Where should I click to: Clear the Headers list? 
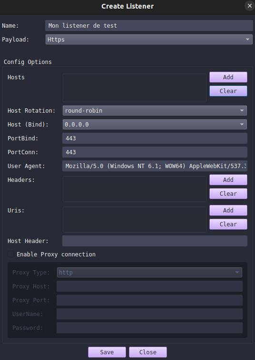click(x=228, y=193)
